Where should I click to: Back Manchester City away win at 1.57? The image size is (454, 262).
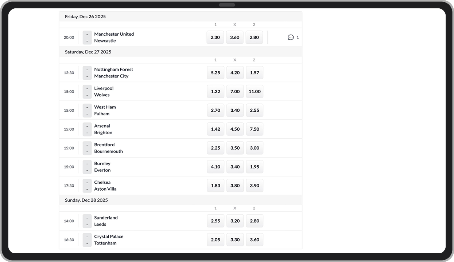coord(254,72)
